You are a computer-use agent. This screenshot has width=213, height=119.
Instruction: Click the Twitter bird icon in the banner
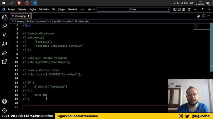[187, 116]
